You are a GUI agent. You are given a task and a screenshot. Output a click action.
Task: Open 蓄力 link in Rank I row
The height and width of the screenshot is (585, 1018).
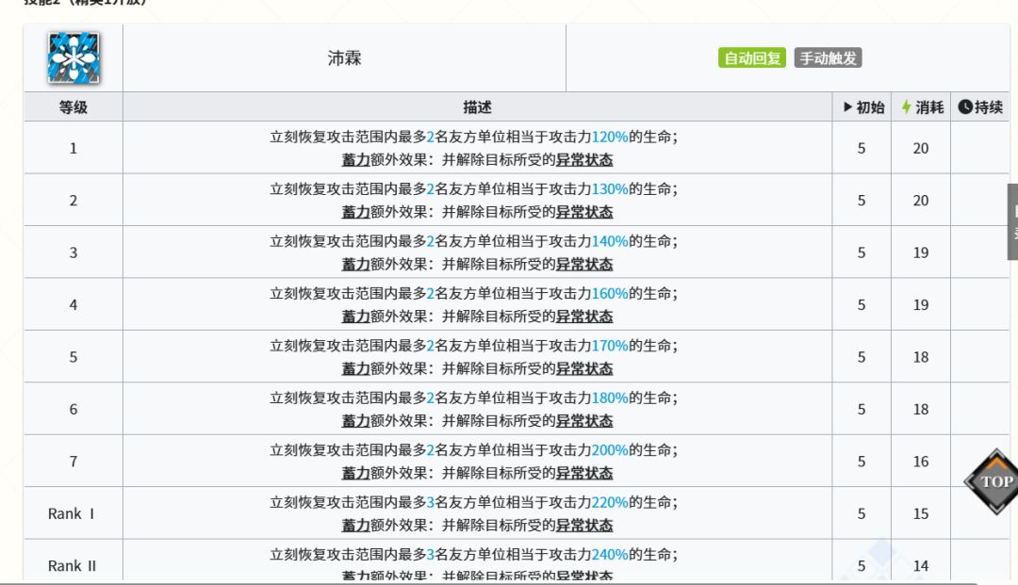(x=355, y=526)
